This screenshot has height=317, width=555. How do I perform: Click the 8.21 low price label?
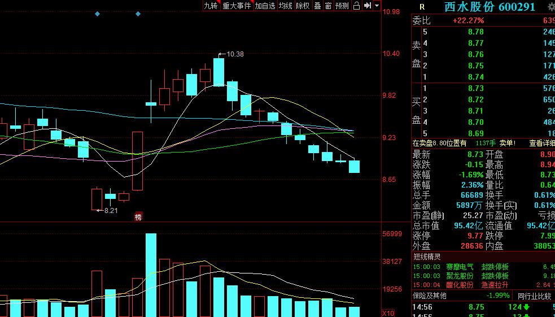click(x=111, y=210)
